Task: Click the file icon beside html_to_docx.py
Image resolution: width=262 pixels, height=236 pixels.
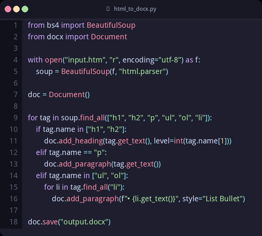Action: coord(108,8)
